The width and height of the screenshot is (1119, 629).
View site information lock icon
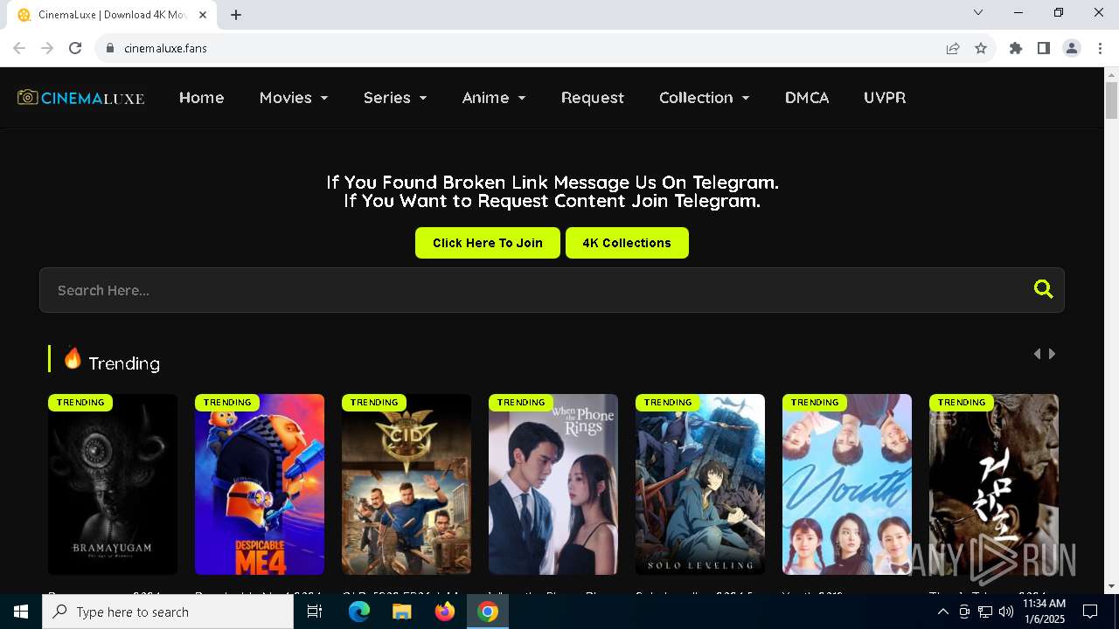(110, 48)
